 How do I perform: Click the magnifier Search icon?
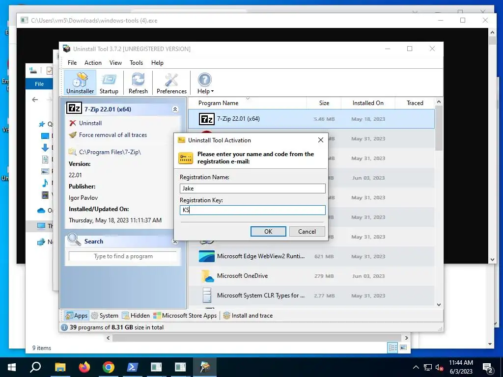[74, 239]
